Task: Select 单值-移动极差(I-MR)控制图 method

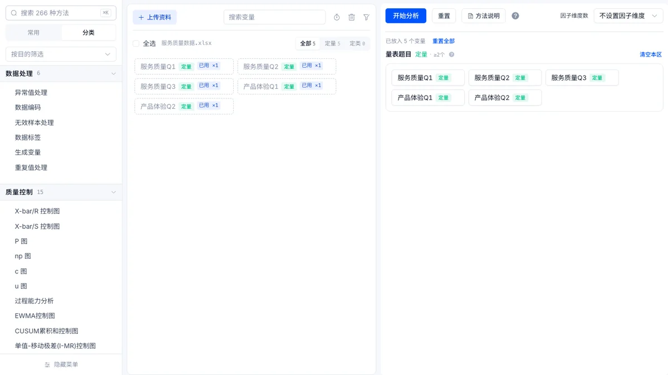Action: [x=55, y=346]
